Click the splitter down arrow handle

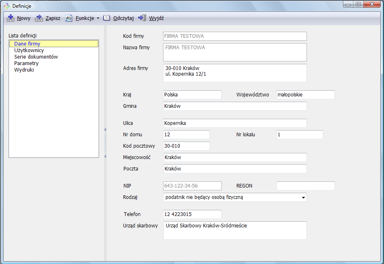tap(105, 130)
